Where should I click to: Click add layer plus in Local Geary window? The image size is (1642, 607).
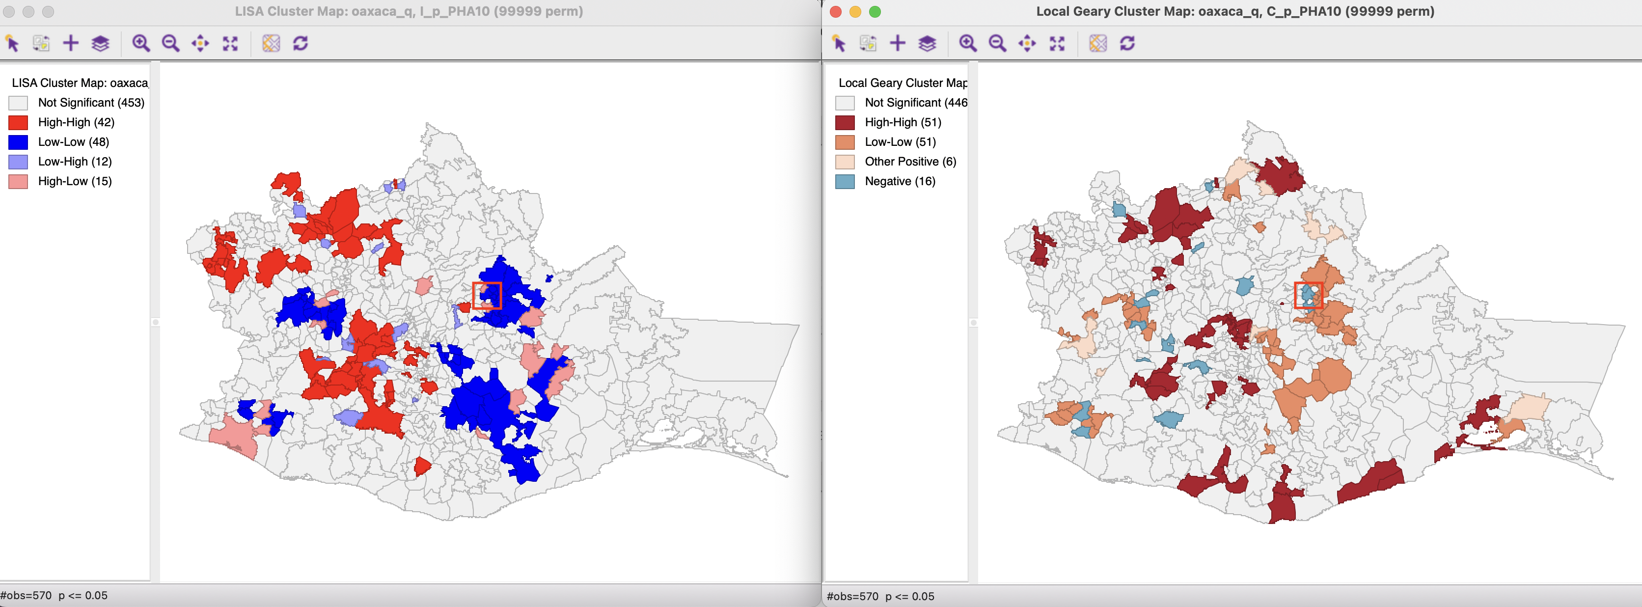point(898,43)
